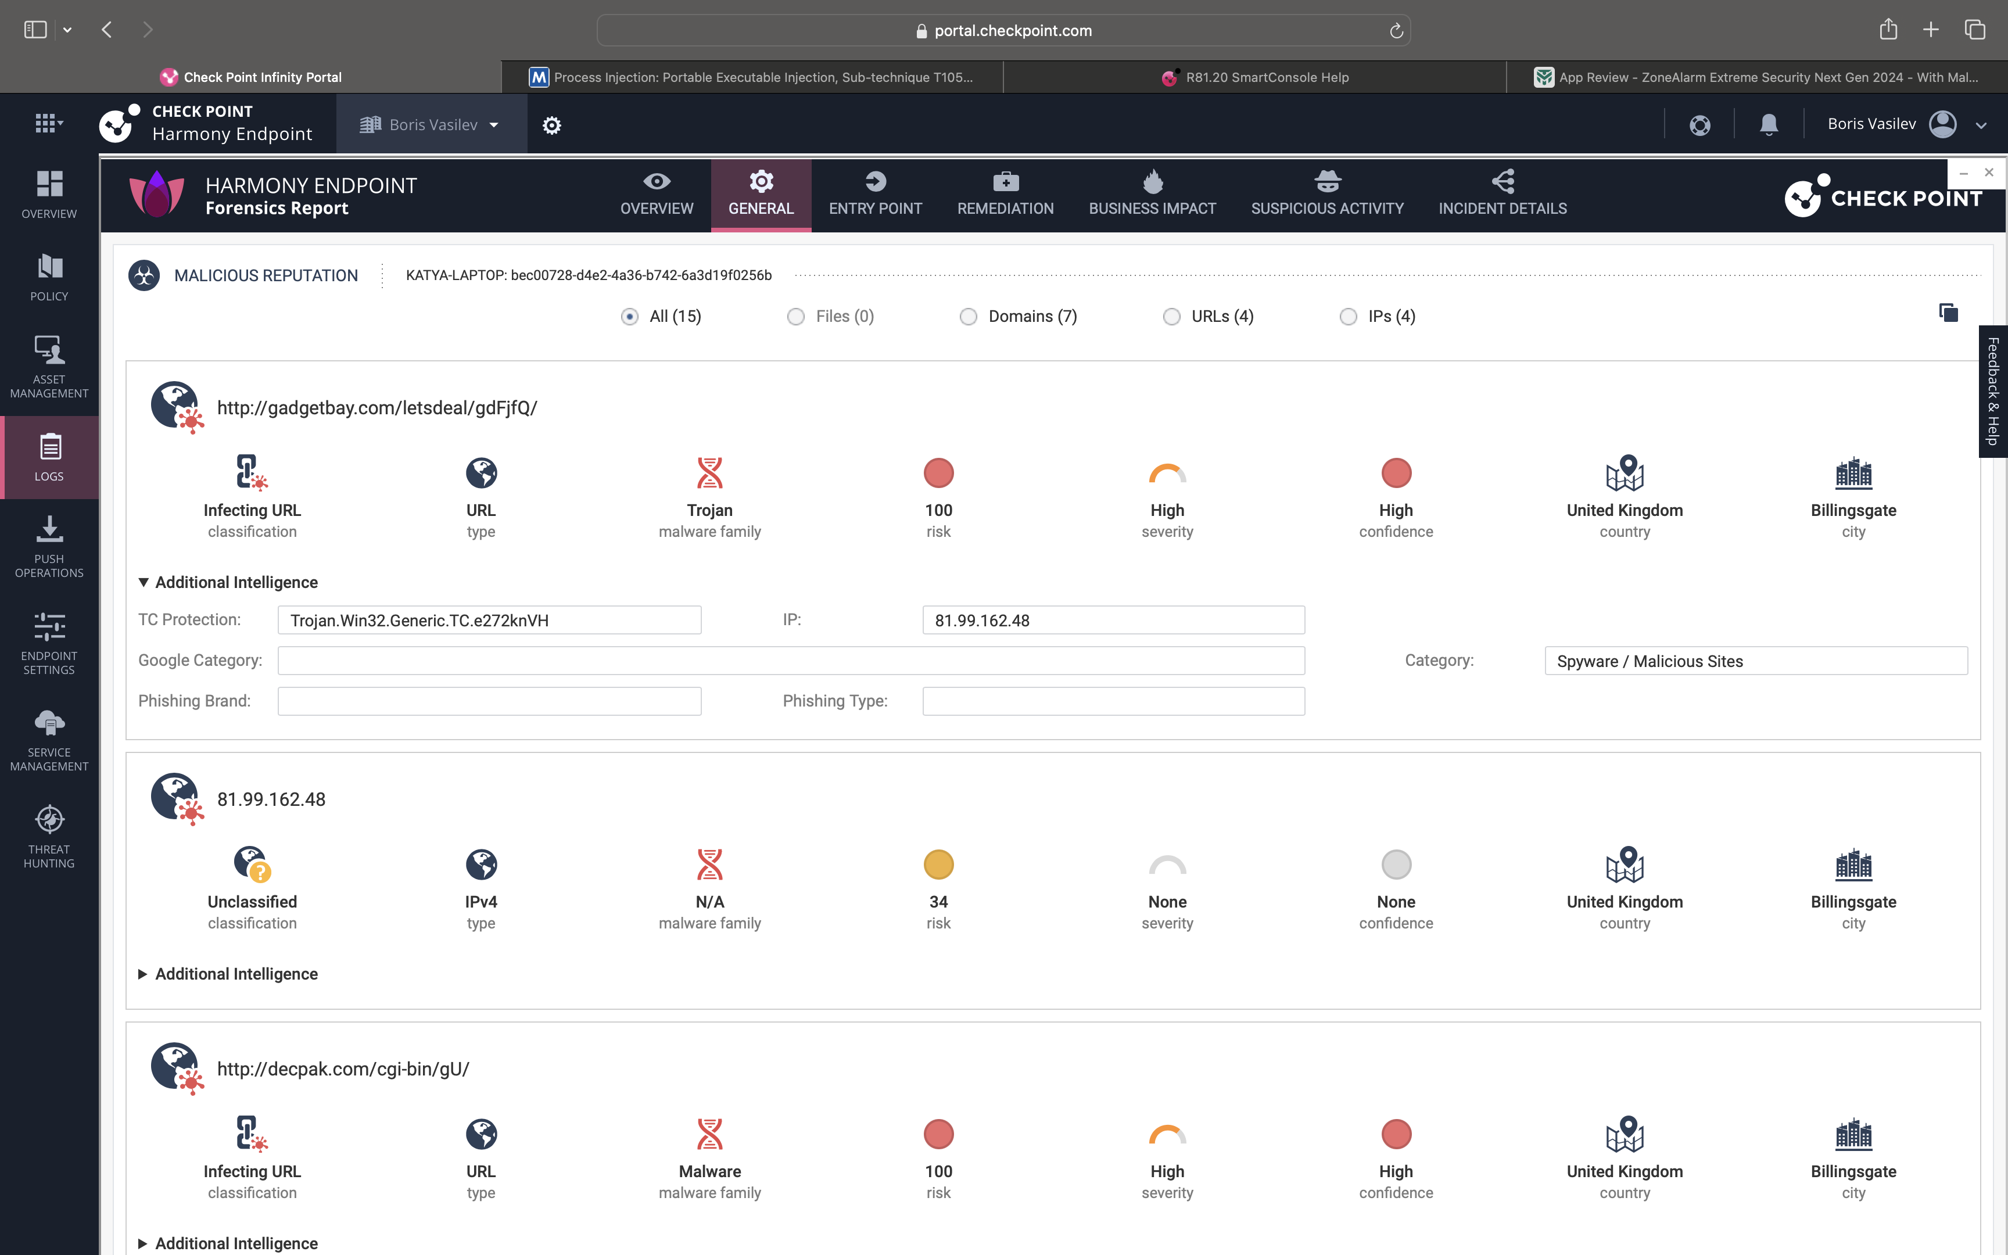
Task: Click the http://decpak.com/cgi-bin/gU/ link
Action: click(343, 1069)
